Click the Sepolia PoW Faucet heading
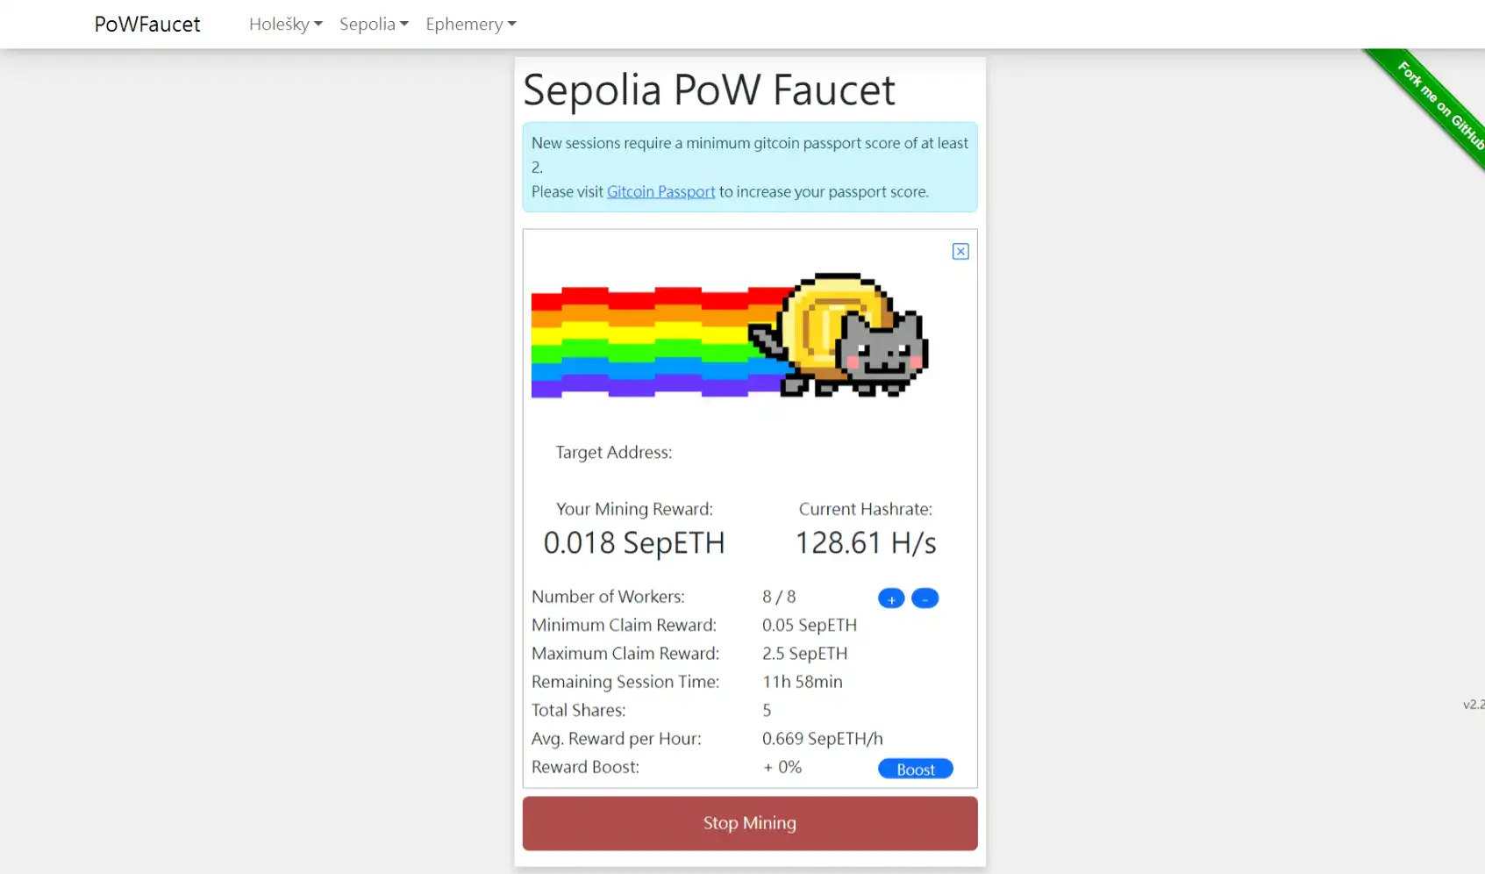Image resolution: width=1485 pixels, height=874 pixels. click(x=709, y=90)
